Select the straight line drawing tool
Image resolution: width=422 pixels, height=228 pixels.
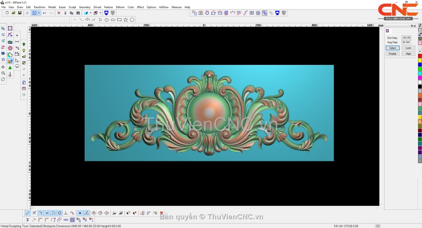tap(81, 20)
